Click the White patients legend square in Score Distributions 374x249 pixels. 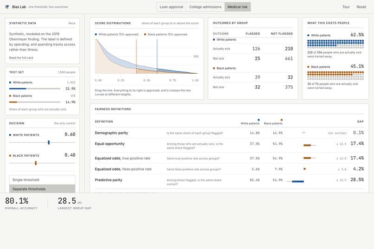pos(96,34)
